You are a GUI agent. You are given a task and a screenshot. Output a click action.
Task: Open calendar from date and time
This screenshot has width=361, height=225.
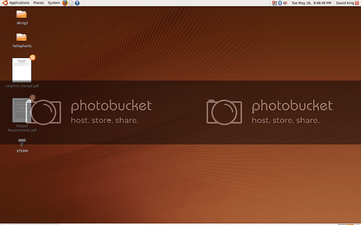[x=311, y=3]
